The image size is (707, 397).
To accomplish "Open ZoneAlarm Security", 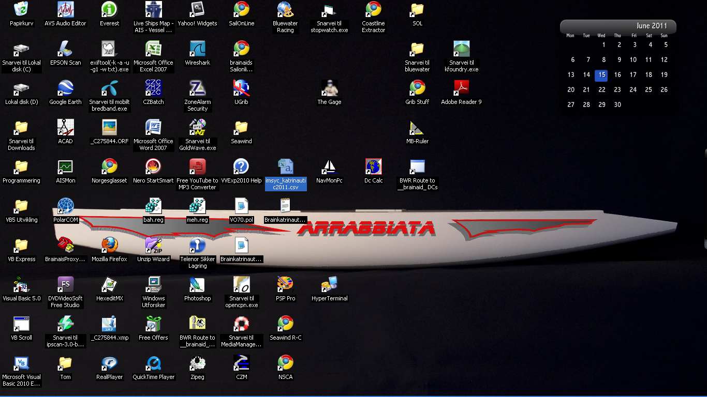I will click(197, 88).
